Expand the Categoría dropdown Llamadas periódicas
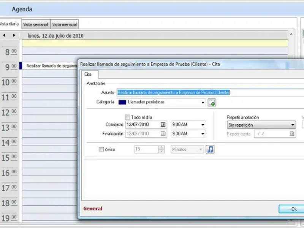The image size is (304, 228). click(203, 102)
